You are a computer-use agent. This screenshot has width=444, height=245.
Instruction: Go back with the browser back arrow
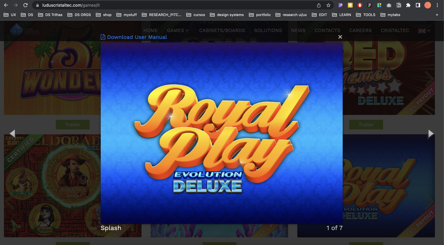(6, 5)
